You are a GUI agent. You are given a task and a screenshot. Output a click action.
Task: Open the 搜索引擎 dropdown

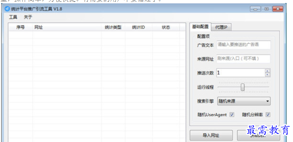[244, 101]
